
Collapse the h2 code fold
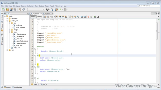click(35, 67)
